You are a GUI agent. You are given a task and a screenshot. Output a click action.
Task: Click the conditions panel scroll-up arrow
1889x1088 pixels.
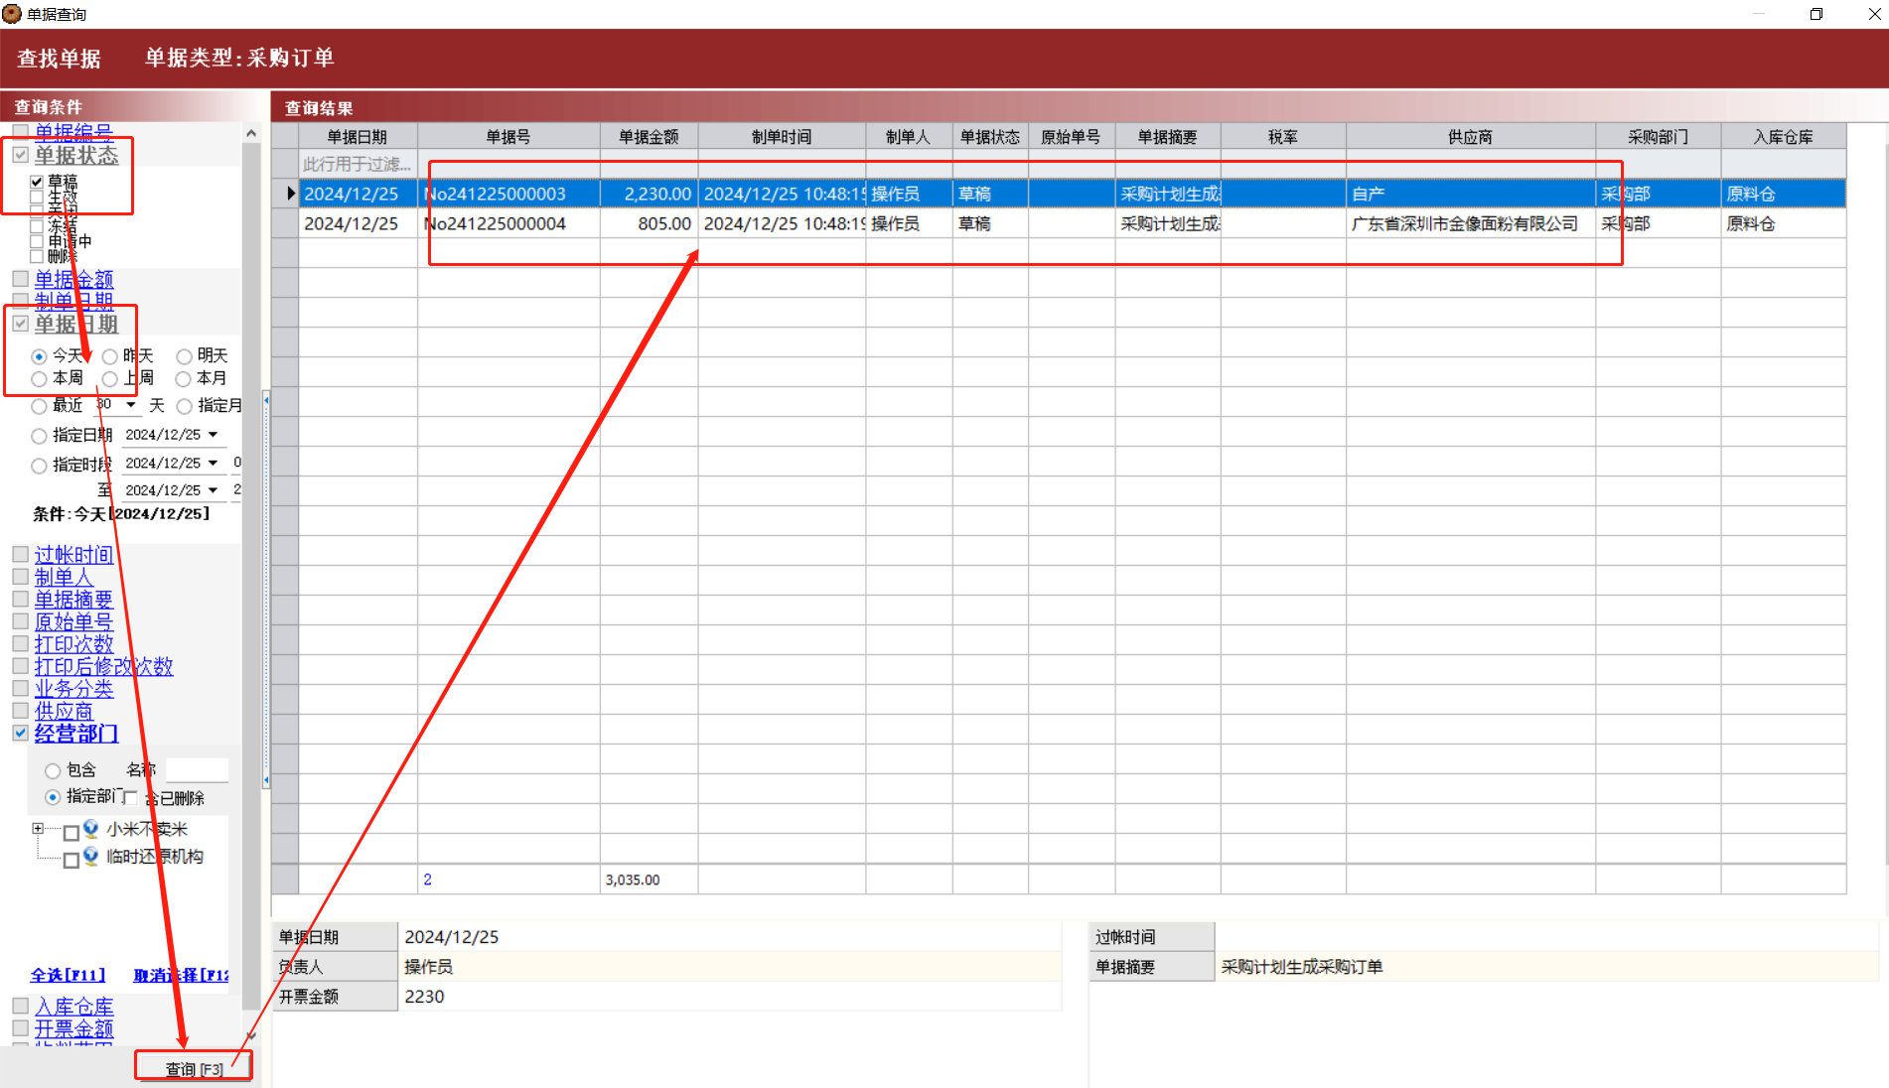(251, 133)
